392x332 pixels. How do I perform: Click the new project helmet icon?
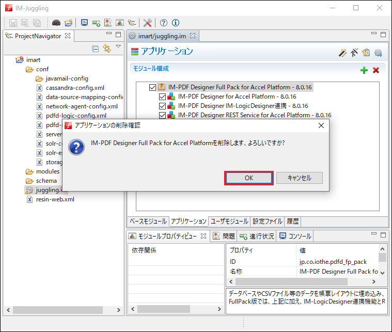[x=56, y=23]
